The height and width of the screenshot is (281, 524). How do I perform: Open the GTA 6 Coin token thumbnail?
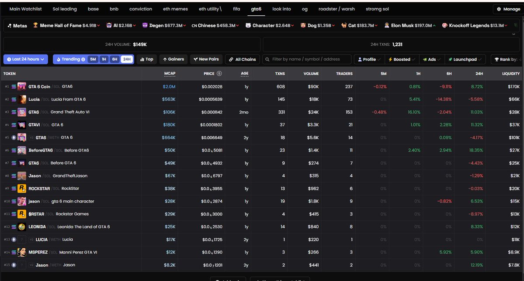[22, 86]
